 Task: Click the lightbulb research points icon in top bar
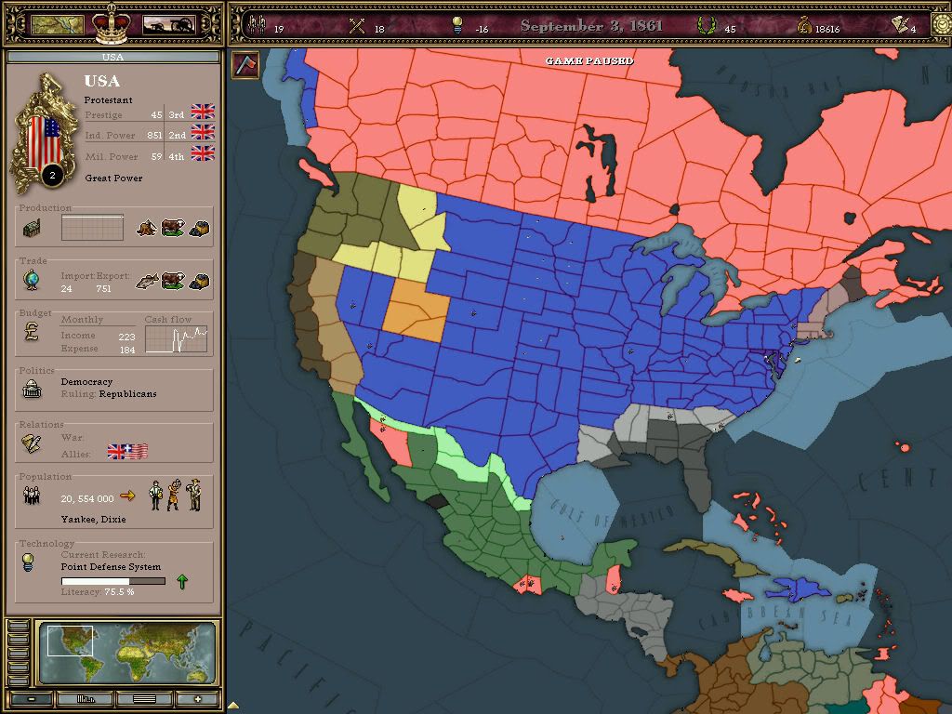(x=457, y=25)
